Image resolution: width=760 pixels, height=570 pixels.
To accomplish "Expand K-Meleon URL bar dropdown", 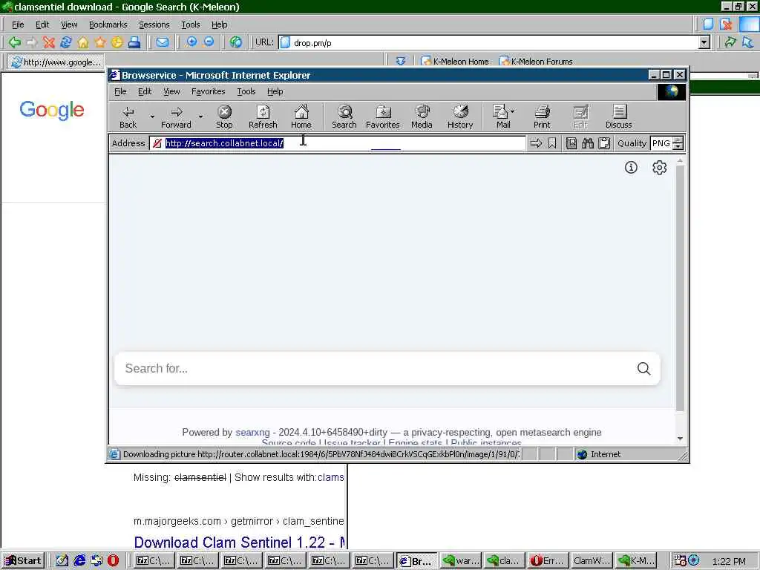I will (704, 42).
